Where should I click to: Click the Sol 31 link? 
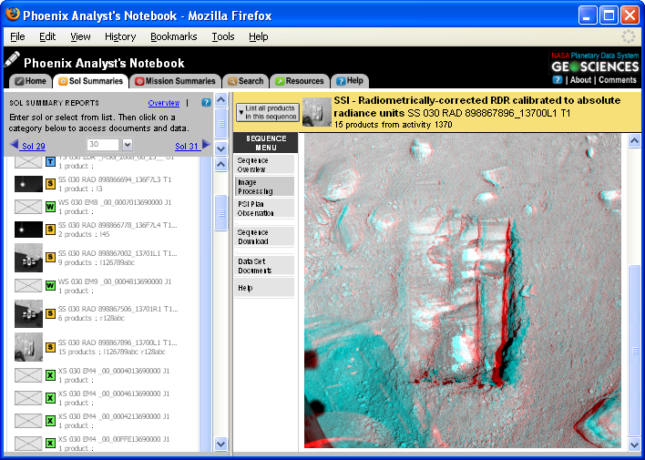click(186, 147)
